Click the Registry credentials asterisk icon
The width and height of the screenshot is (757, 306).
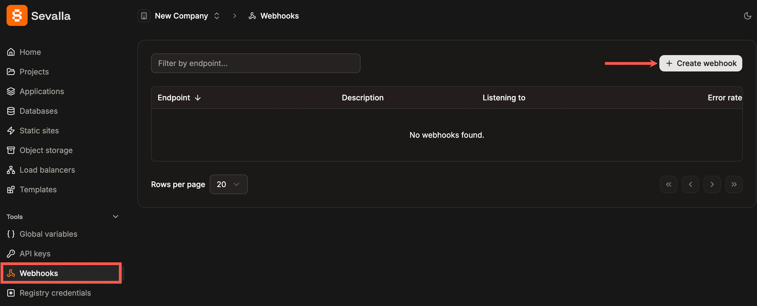[x=11, y=293]
